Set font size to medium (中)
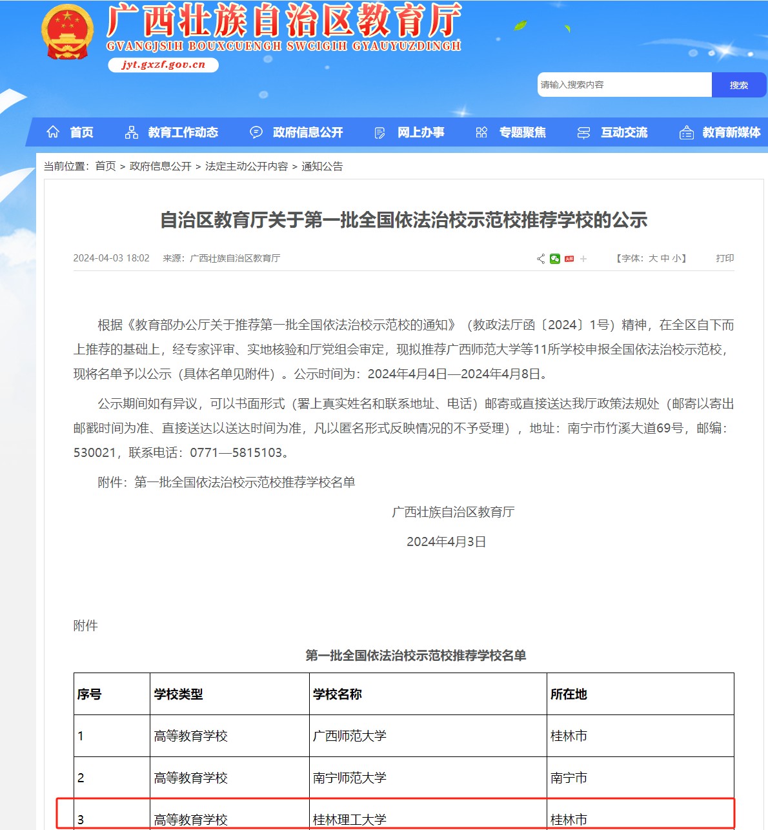The height and width of the screenshot is (830, 768). tap(665, 258)
